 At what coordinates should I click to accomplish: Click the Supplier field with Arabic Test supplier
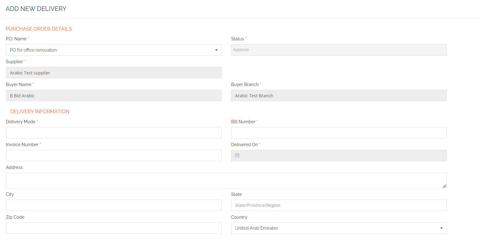coord(114,73)
